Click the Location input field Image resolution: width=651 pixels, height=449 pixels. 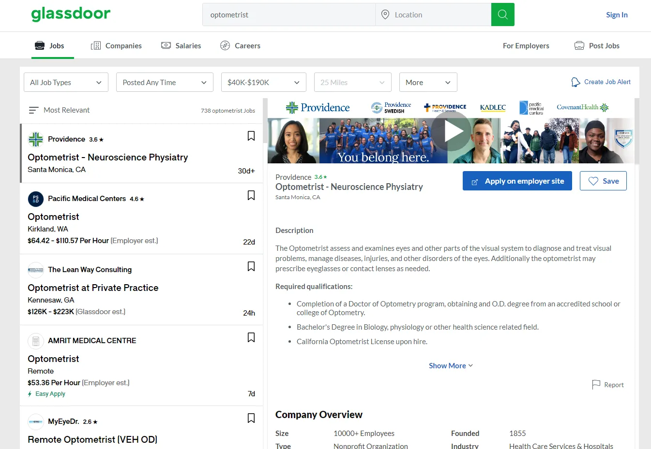[433, 14]
